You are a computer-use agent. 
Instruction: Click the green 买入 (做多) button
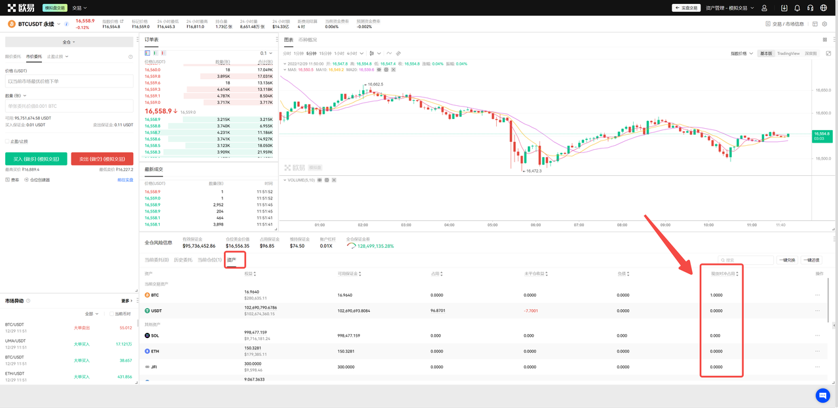(x=36, y=159)
